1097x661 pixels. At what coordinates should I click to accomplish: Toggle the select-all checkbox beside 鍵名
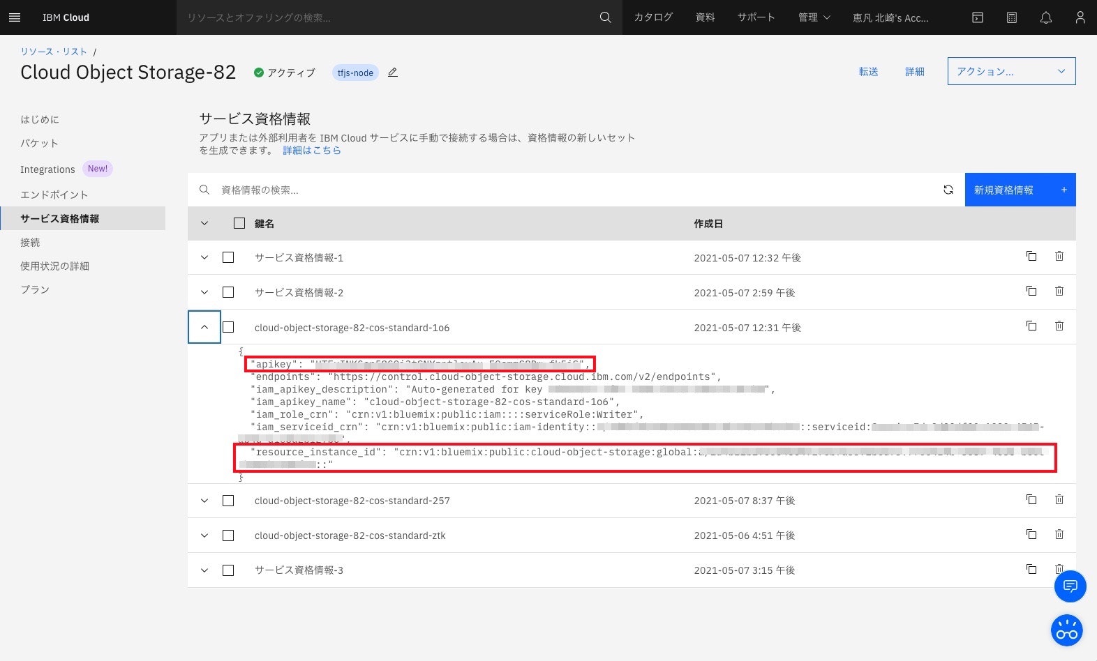pos(239,223)
